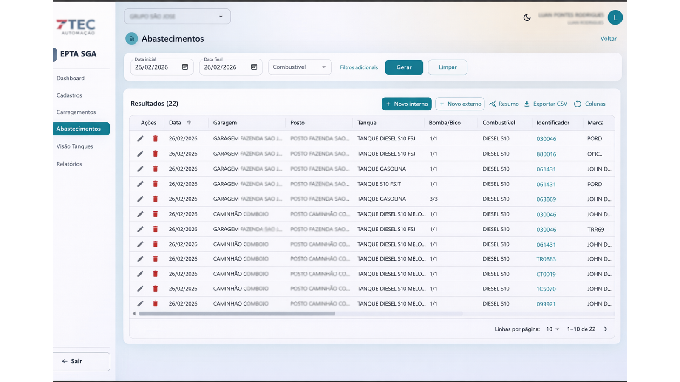Open calendar picker for Data final
Viewport: 680px width, 382px height.
254,67
